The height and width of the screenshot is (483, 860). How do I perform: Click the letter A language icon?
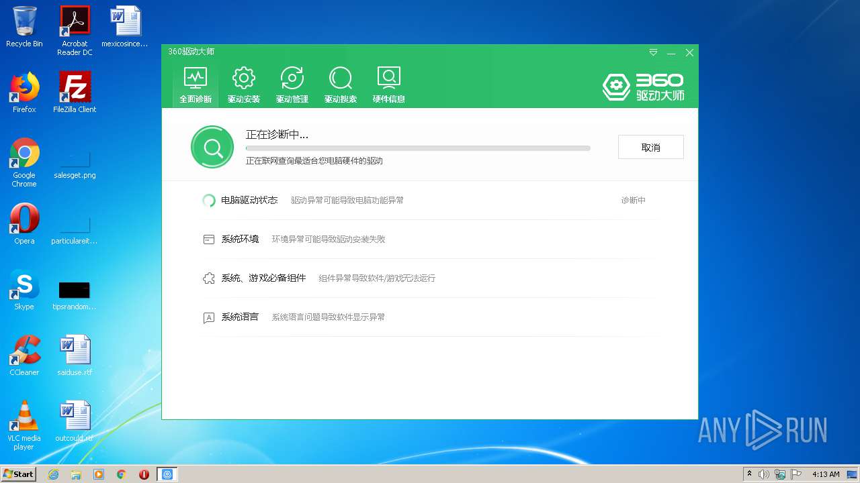pyautogui.click(x=209, y=317)
